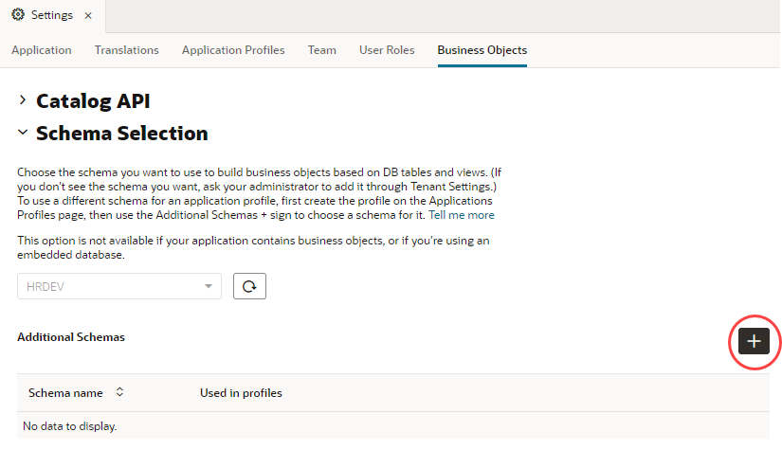Open the Translations tab

point(127,50)
